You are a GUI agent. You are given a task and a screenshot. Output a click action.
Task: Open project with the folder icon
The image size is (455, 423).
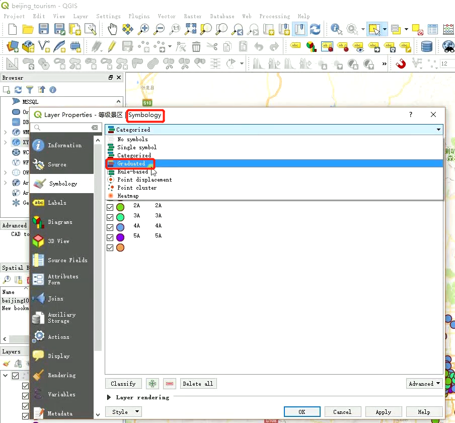[x=28, y=29]
